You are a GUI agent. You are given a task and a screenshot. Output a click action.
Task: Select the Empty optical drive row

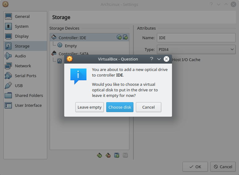(x=90, y=46)
